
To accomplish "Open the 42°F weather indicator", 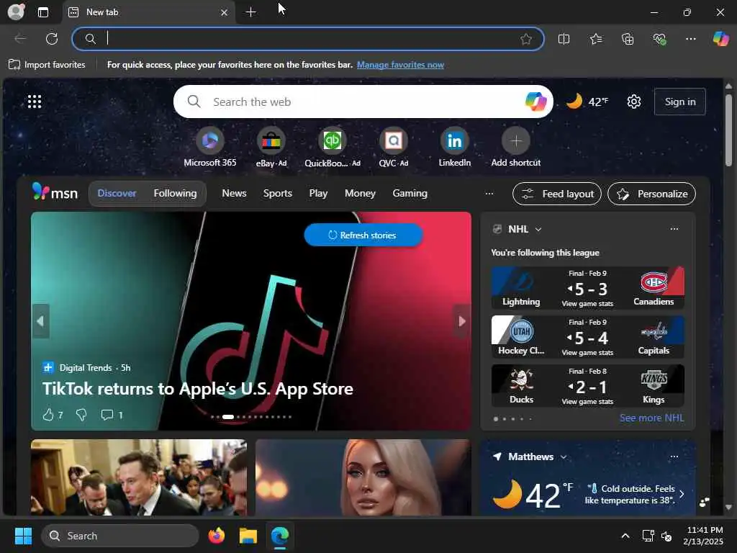I will [587, 102].
